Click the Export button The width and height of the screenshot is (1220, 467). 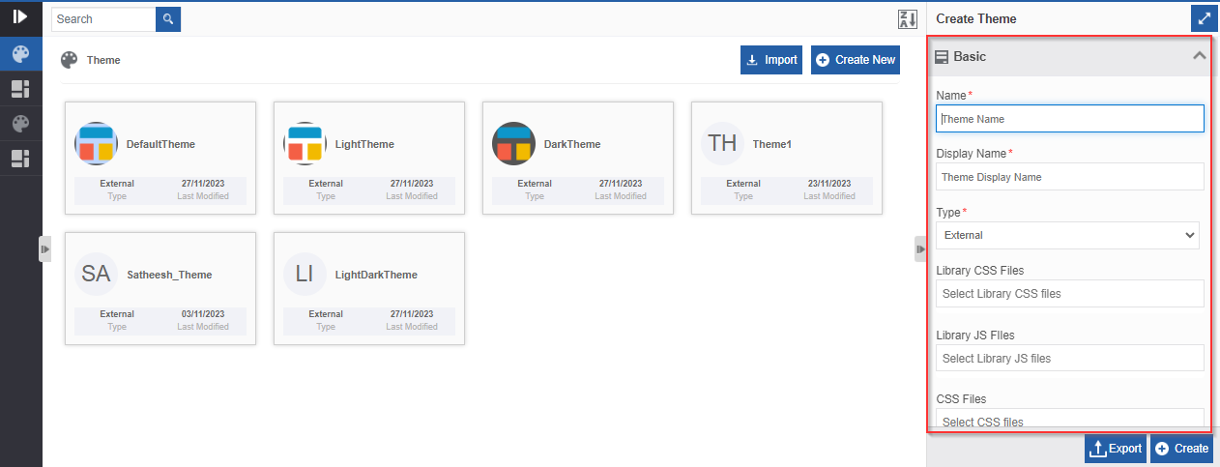(x=1116, y=449)
